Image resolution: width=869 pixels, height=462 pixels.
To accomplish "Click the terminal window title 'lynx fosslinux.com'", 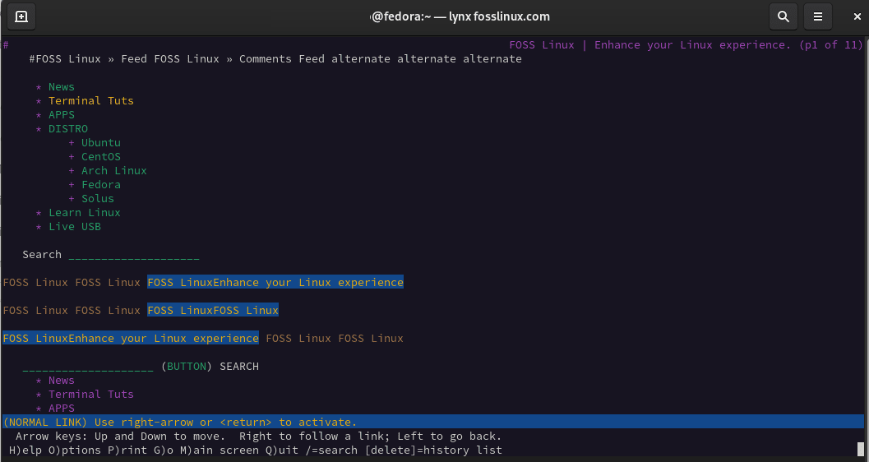I will point(499,16).
